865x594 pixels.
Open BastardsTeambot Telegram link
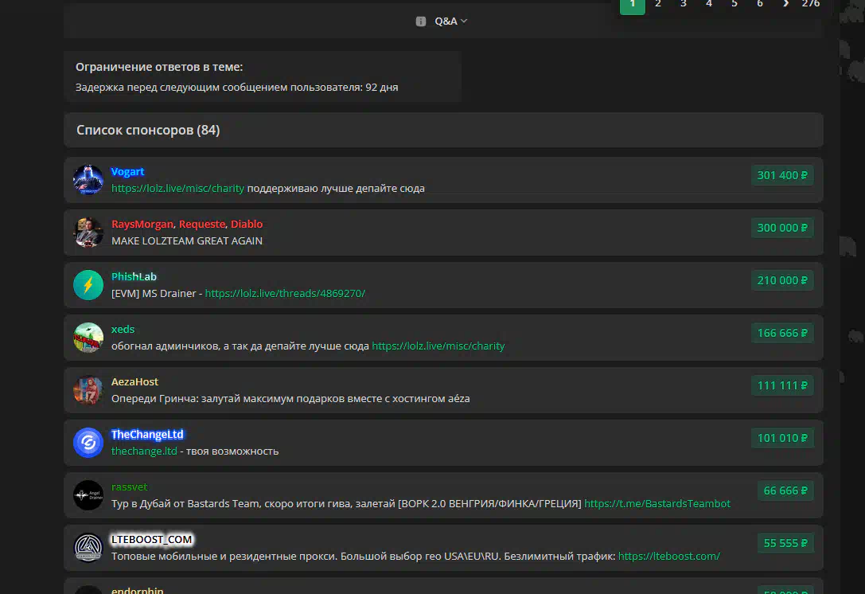[657, 504]
